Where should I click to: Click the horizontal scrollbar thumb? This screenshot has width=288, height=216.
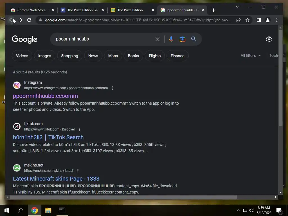tap(123, 197)
